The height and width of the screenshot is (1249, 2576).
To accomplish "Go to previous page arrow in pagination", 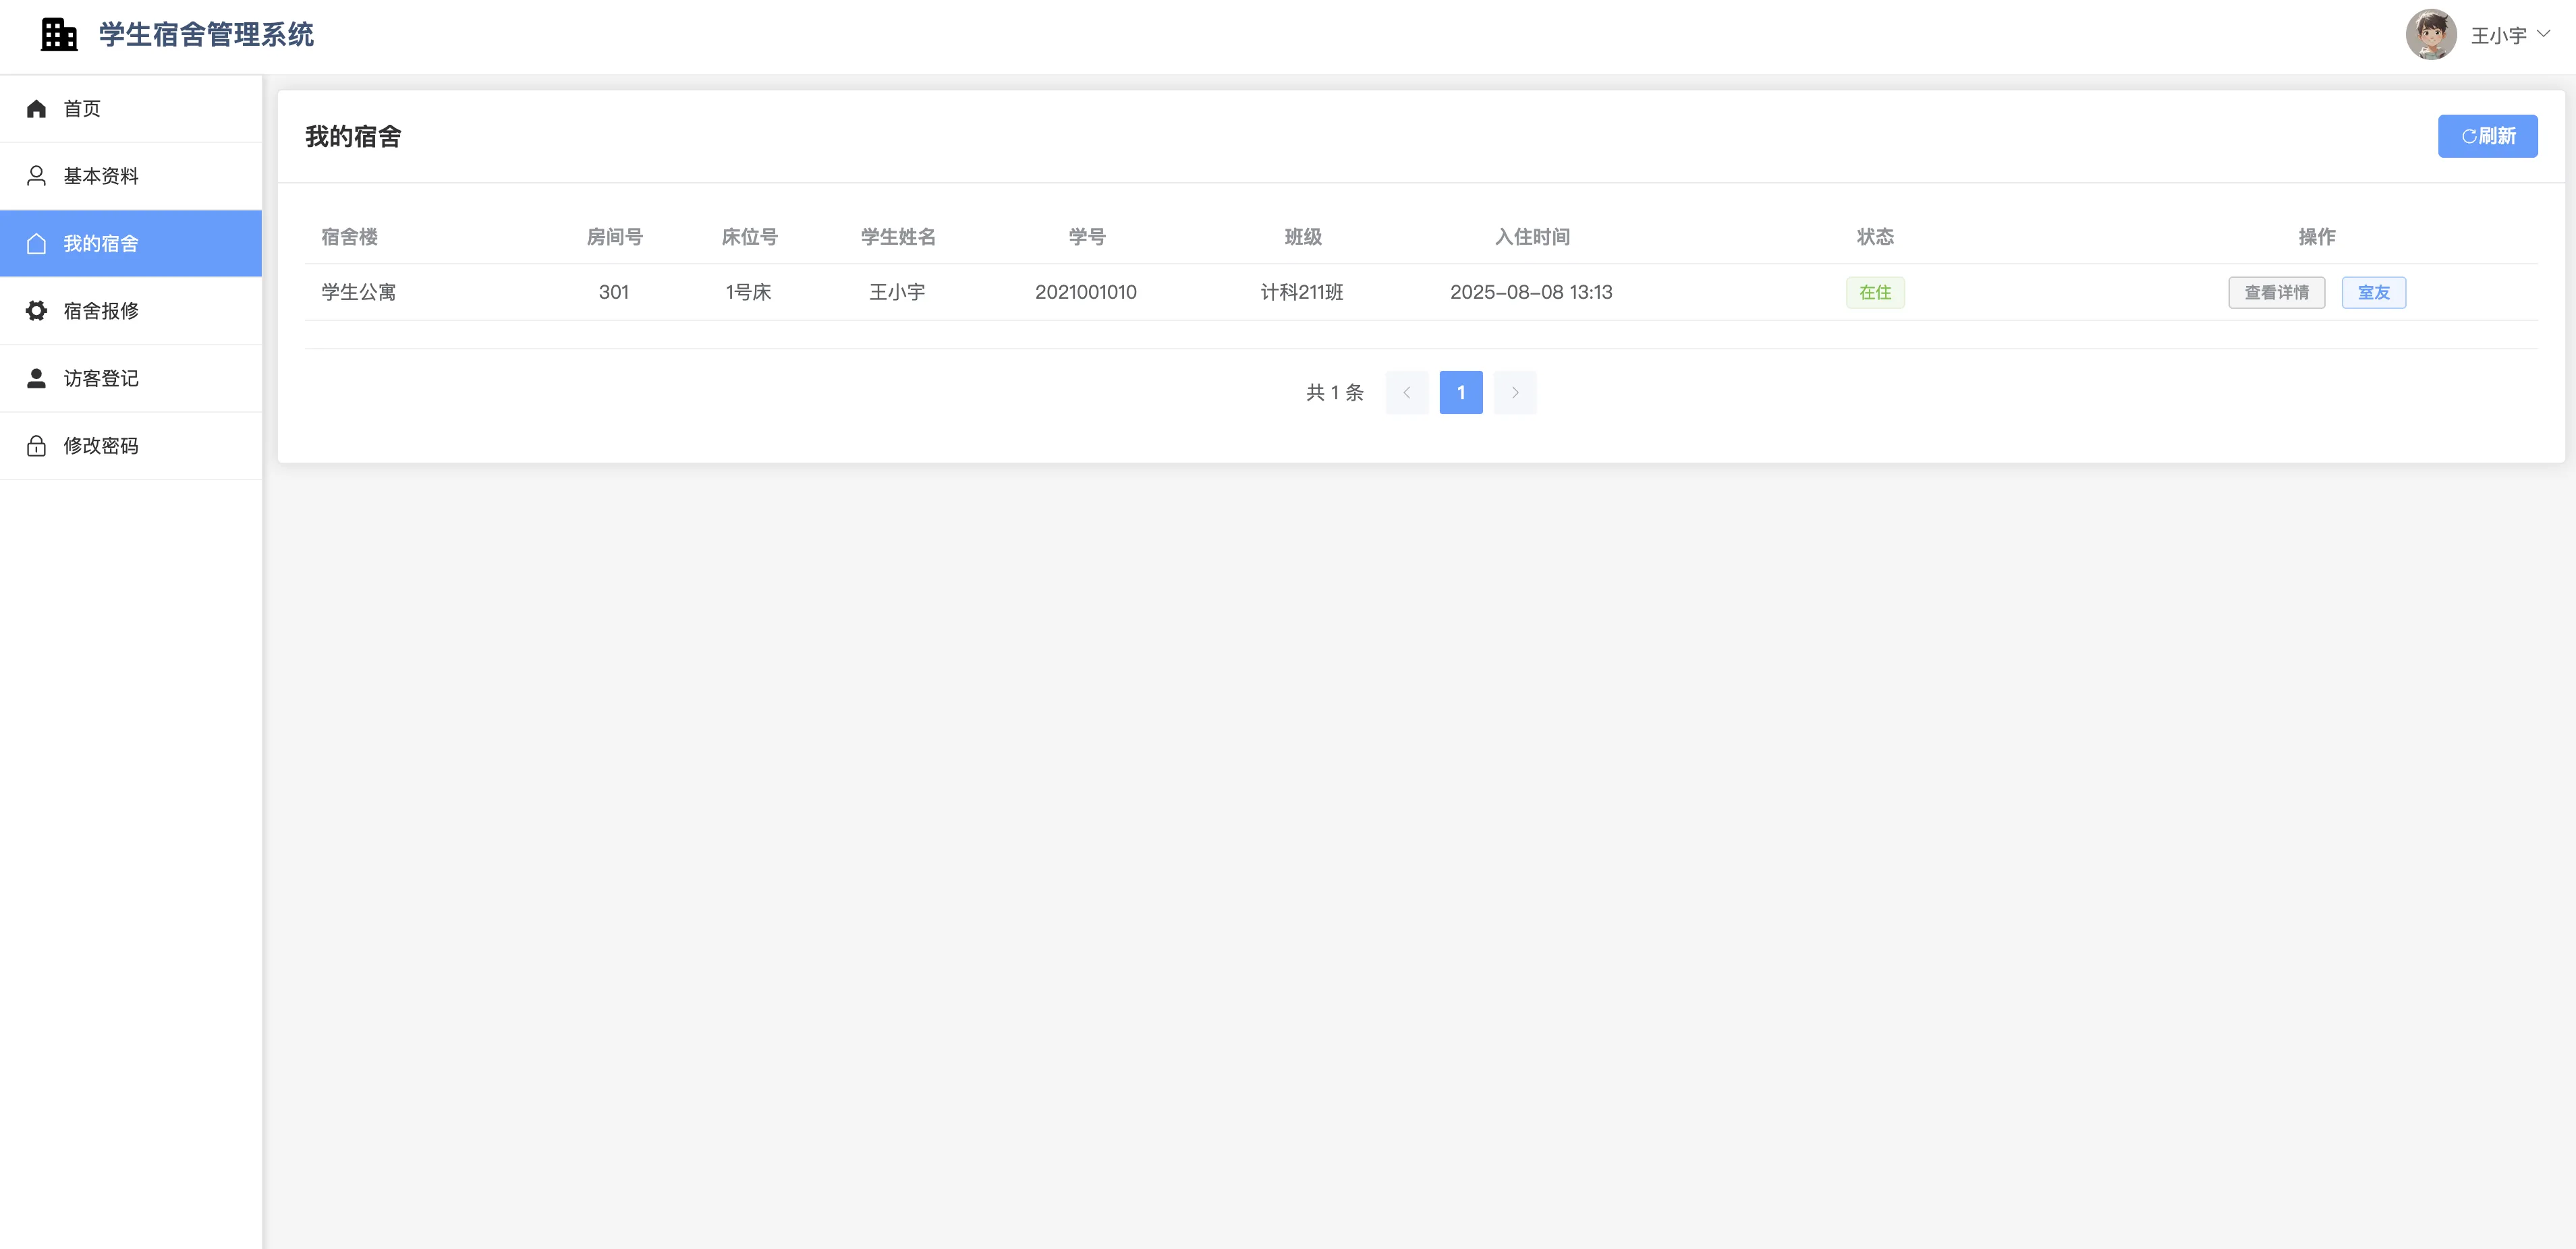I will pyautogui.click(x=1406, y=393).
